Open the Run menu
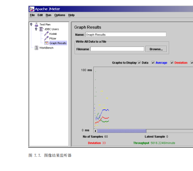 point(48,15)
